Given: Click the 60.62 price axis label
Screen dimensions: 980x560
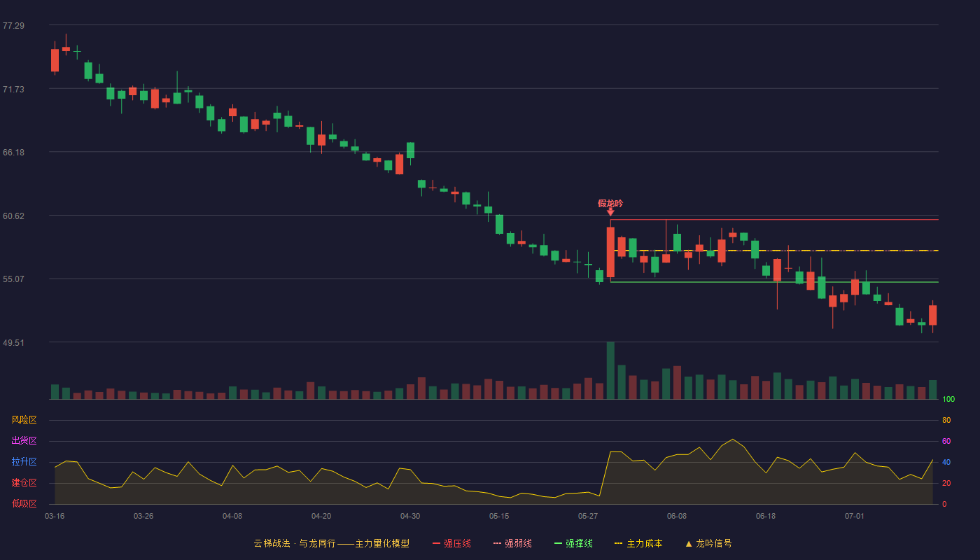Looking at the screenshot, I should pyautogui.click(x=13, y=216).
